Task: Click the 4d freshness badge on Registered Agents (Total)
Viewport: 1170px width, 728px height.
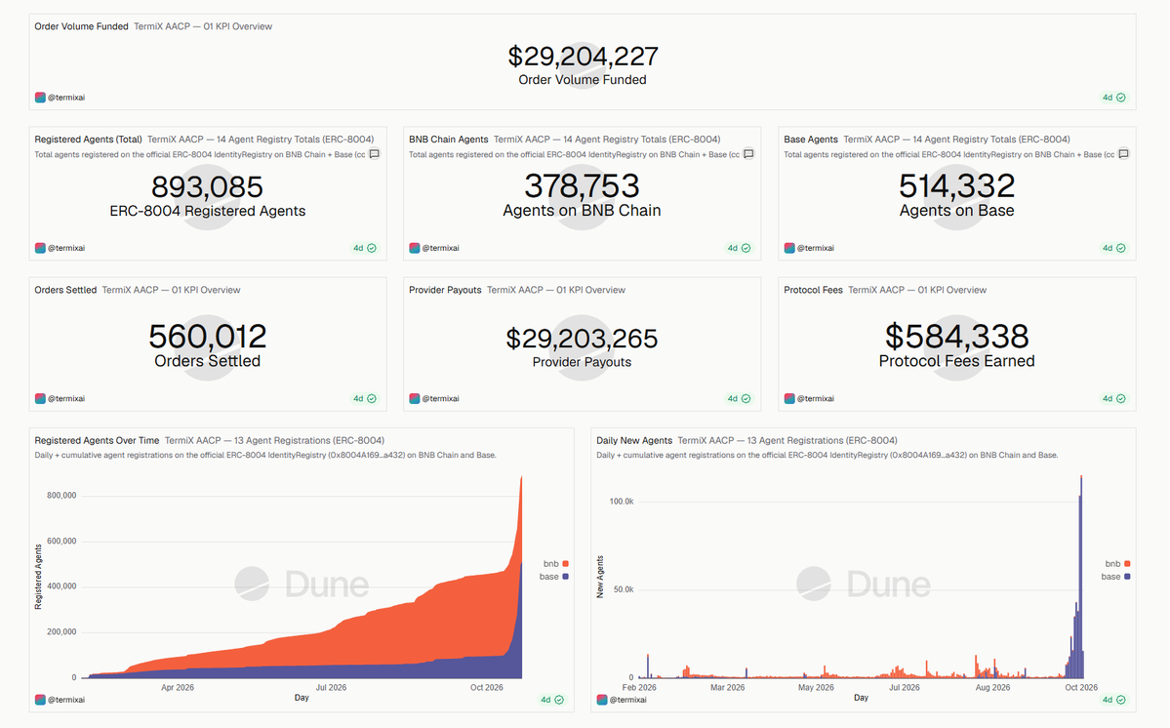Action: 365,249
